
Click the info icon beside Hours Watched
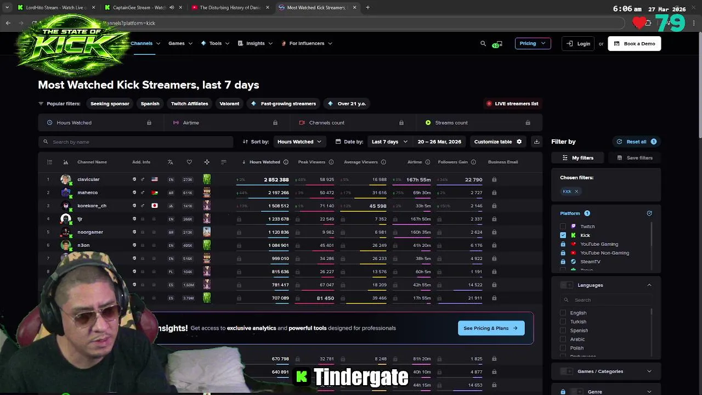click(x=286, y=162)
